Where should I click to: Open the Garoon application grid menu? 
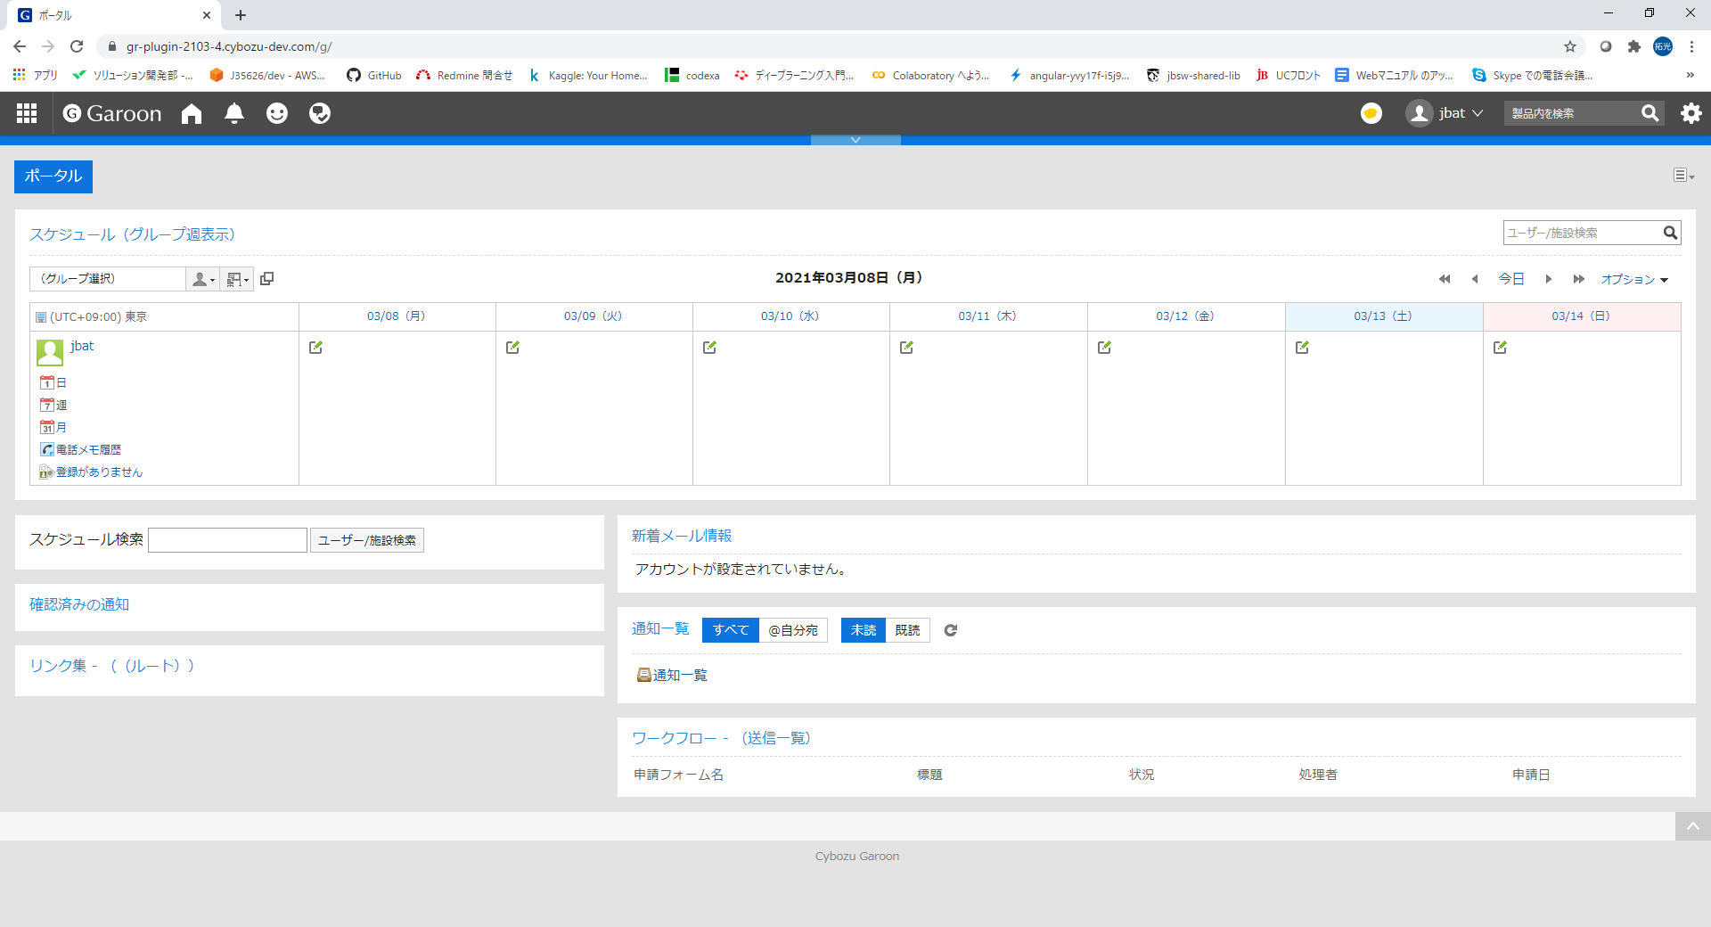tap(27, 113)
